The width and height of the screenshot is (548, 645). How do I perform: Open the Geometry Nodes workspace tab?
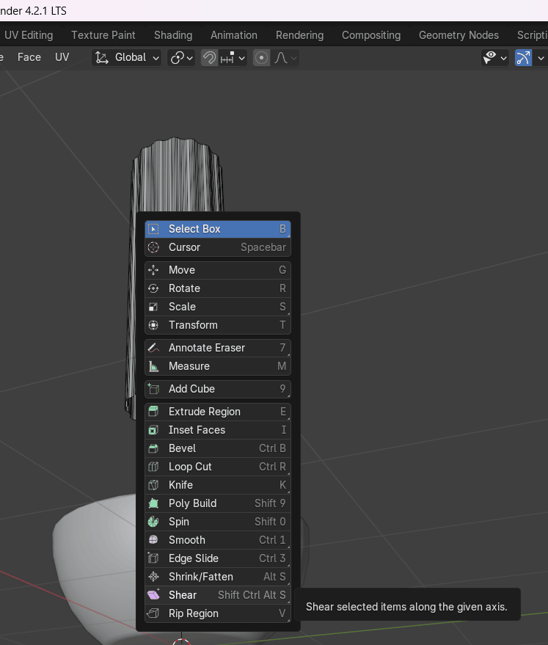pos(459,35)
